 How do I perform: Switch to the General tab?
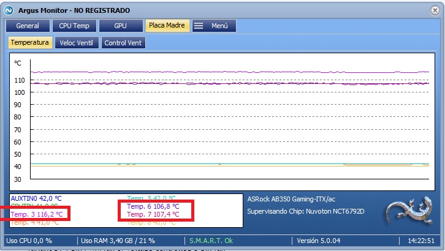28,26
